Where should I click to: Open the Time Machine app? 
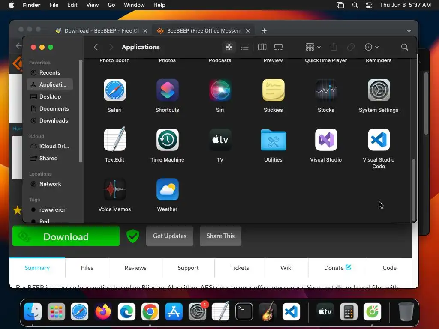pos(168,140)
